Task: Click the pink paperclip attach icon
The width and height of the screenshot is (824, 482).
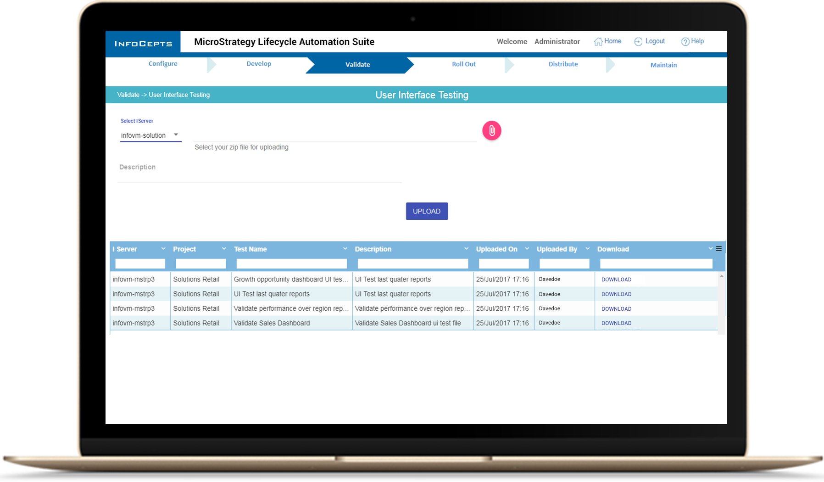Action: [492, 131]
